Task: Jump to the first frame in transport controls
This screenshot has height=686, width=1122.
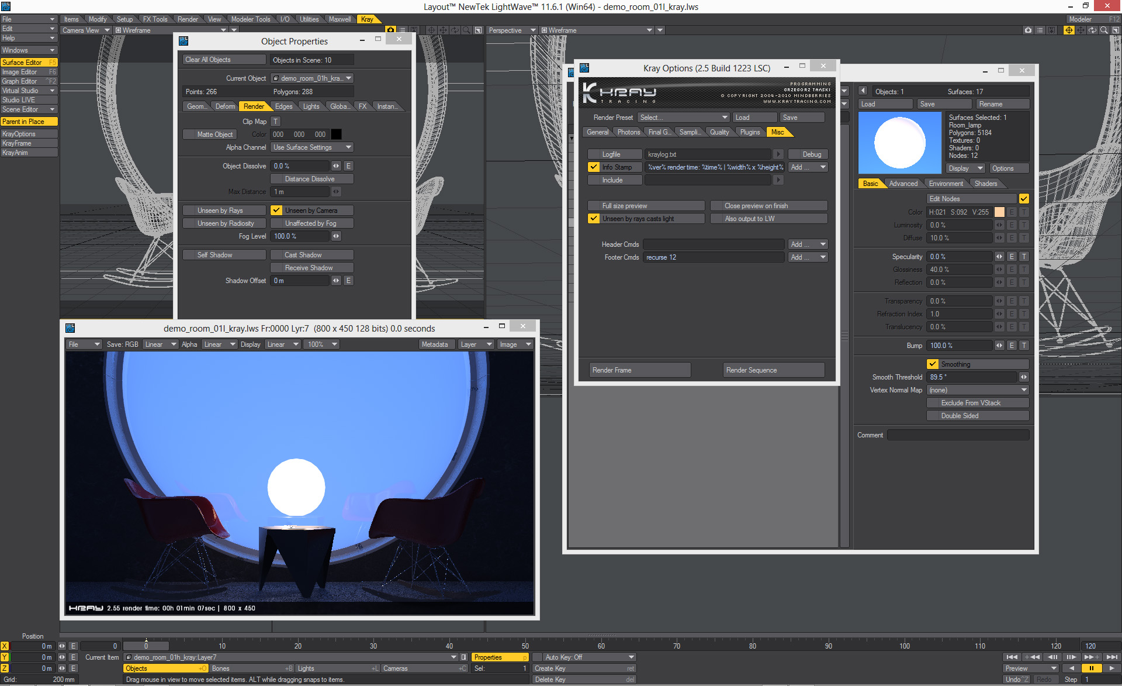Action: click(1012, 657)
